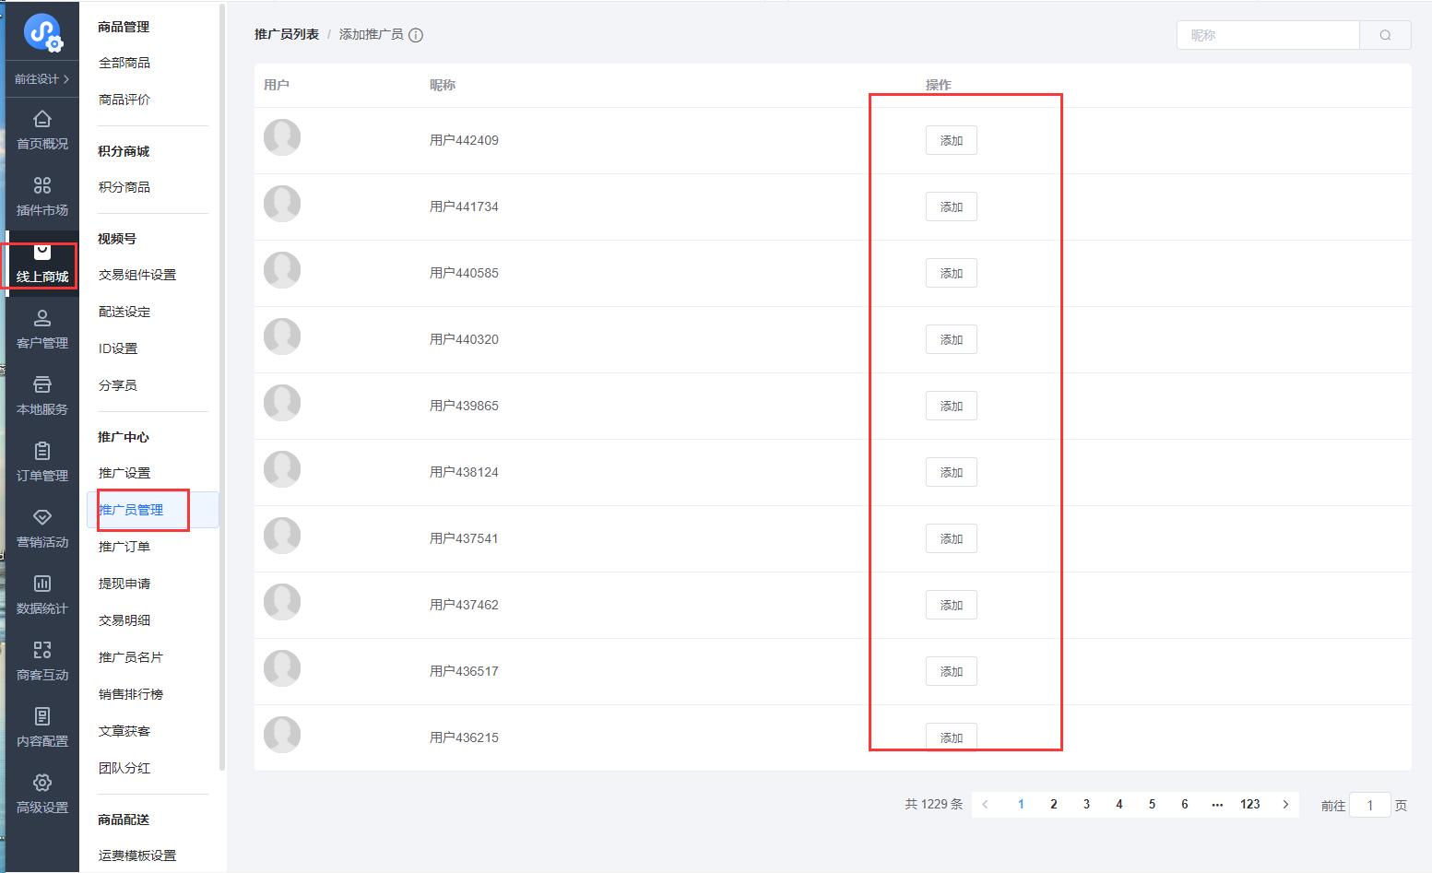Click the nickname search input field
The height and width of the screenshot is (873, 1432).
1268,35
